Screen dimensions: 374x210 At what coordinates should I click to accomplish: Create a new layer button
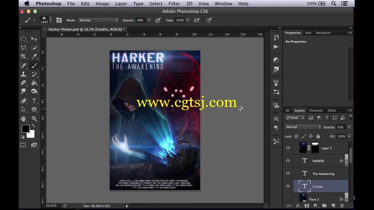(x=333, y=205)
